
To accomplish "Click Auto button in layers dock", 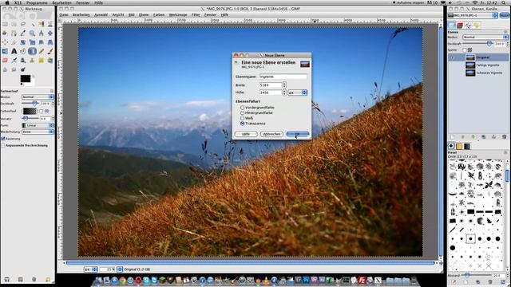I will [504, 15].
